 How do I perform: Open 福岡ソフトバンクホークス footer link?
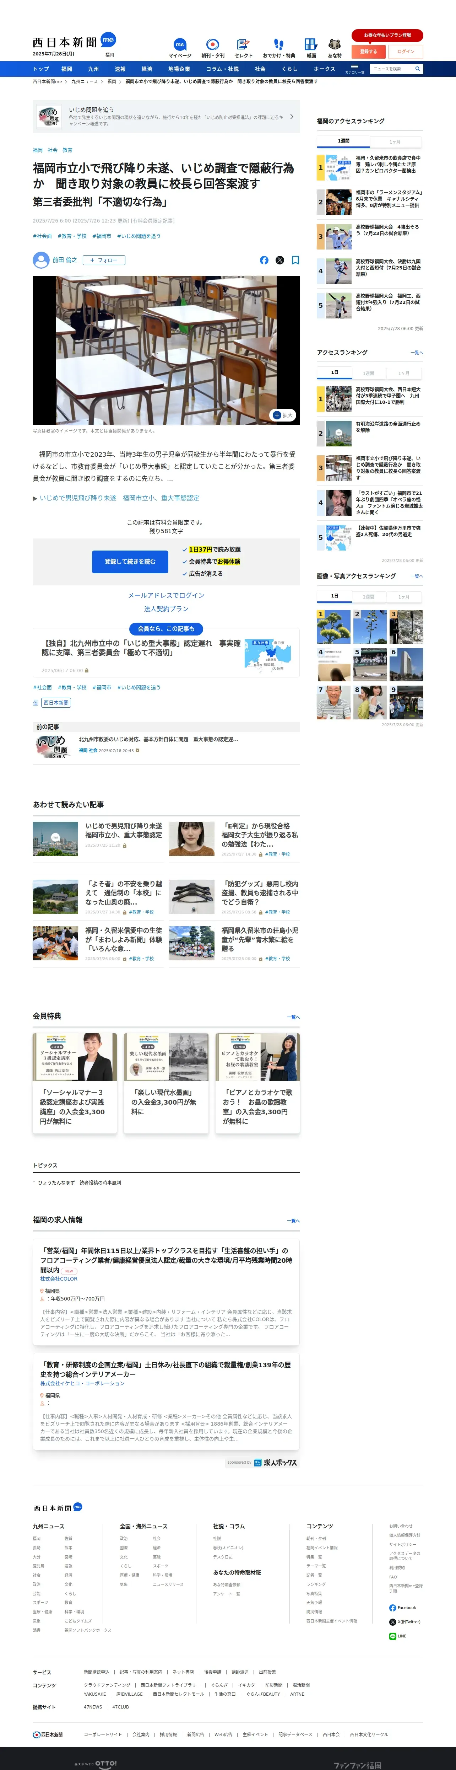(88, 1630)
